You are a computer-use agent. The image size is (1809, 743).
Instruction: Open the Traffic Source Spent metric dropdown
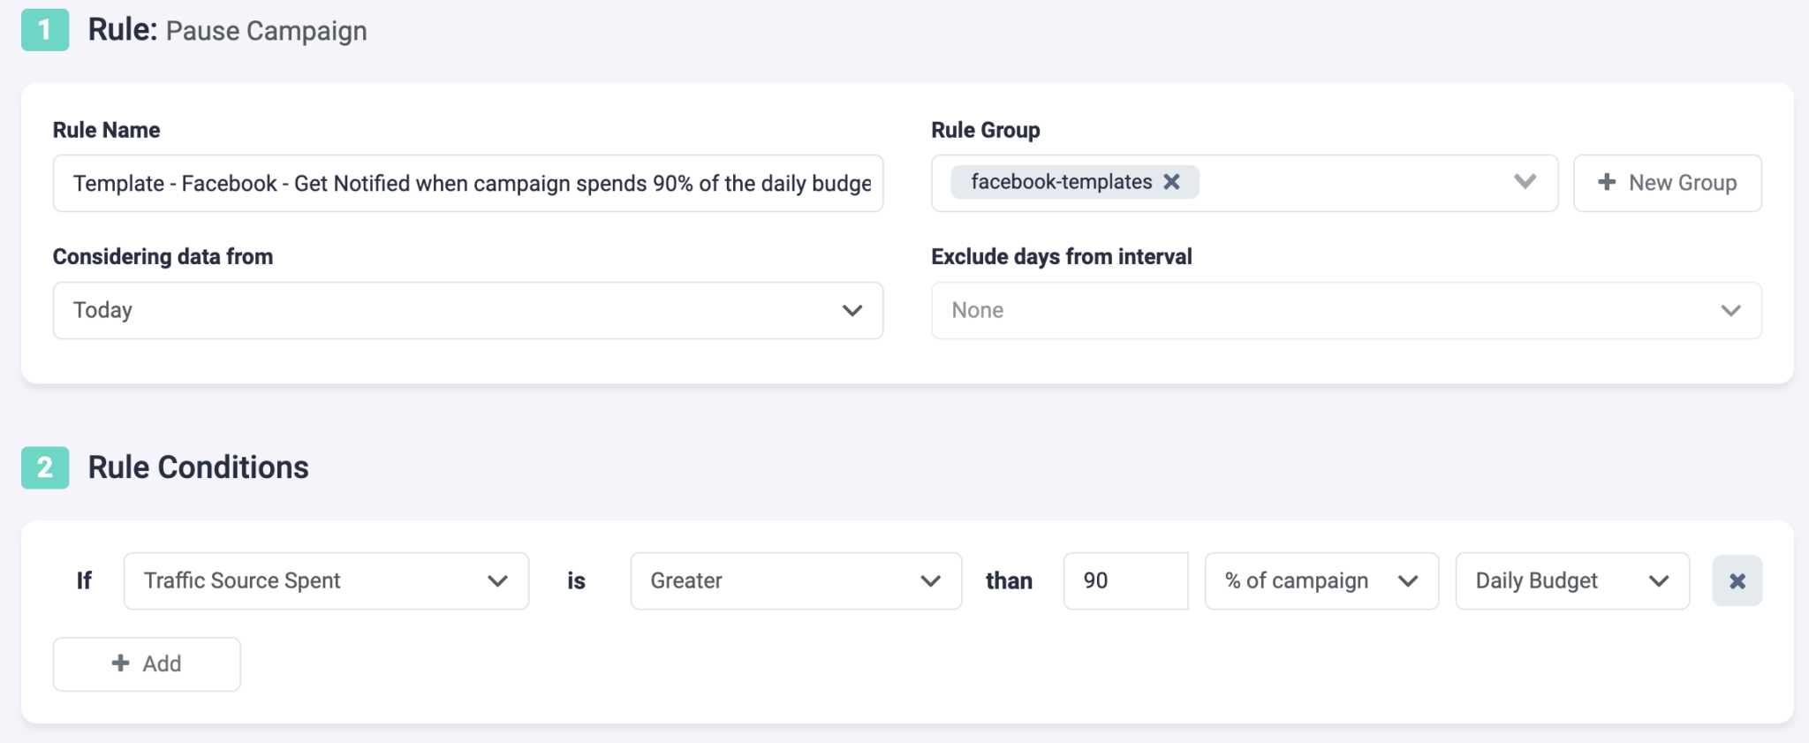click(x=325, y=580)
